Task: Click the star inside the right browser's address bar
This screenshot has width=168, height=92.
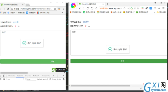Action: tap(124, 8)
